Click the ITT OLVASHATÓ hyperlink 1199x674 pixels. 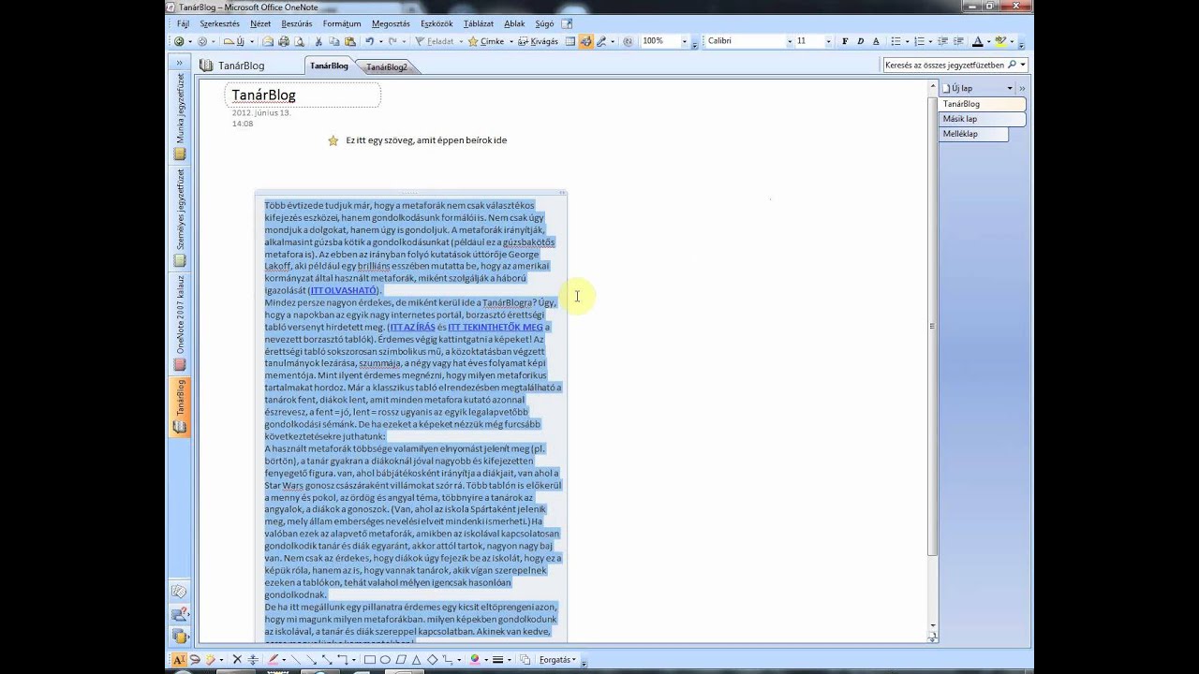344,290
